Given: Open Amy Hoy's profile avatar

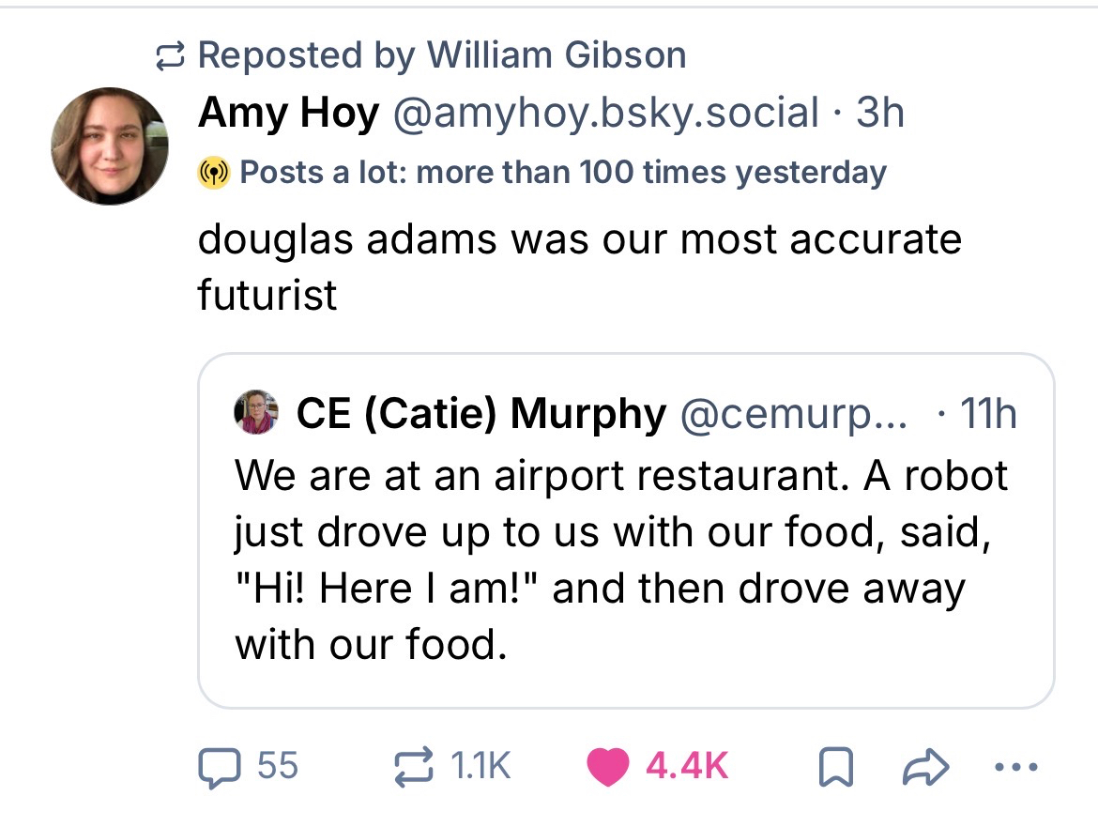Looking at the screenshot, I should click(110, 147).
